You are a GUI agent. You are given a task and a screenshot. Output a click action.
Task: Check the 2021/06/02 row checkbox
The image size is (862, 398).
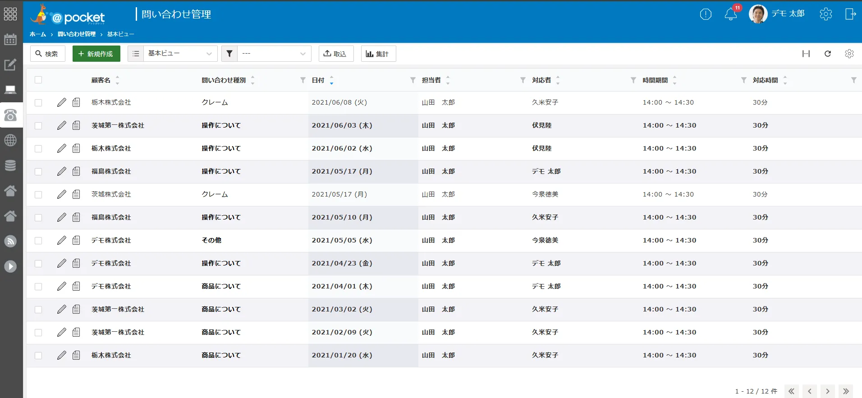(x=38, y=149)
